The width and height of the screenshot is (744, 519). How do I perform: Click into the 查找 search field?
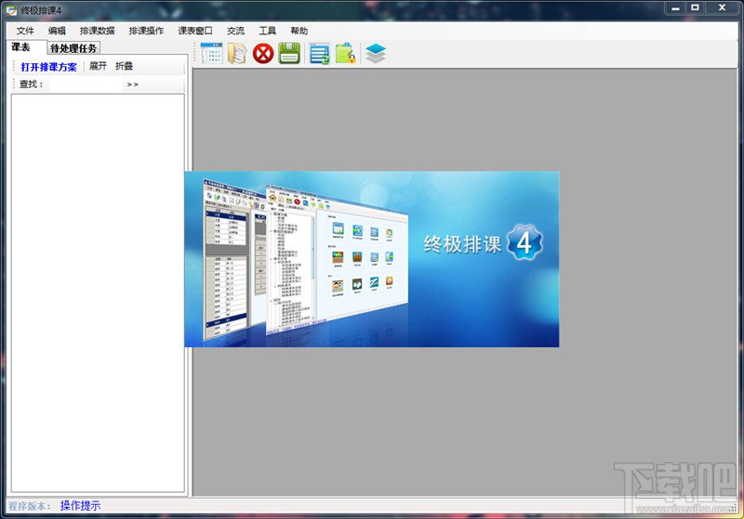click(x=86, y=84)
